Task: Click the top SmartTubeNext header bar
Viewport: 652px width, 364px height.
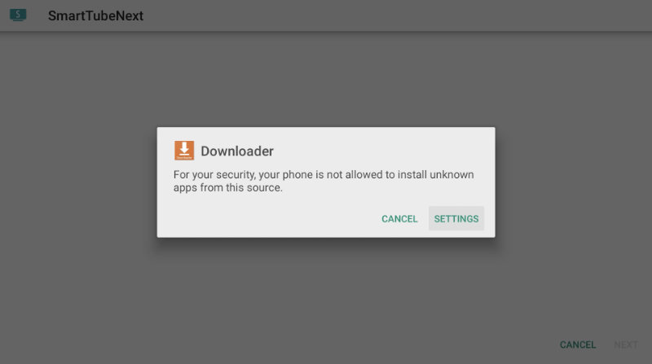Action: coord(326,15)
